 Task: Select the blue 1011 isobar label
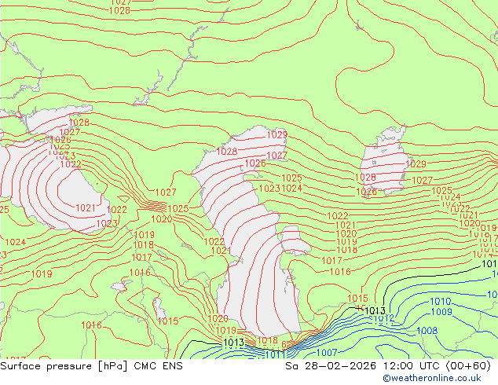pyautogui.click(x=275, y=355)
